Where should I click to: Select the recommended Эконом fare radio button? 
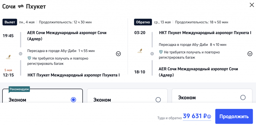point(73,100)
